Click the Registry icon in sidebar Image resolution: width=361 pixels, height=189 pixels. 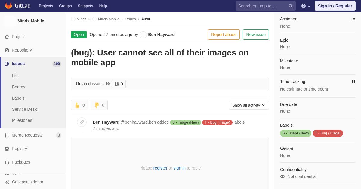7,149
